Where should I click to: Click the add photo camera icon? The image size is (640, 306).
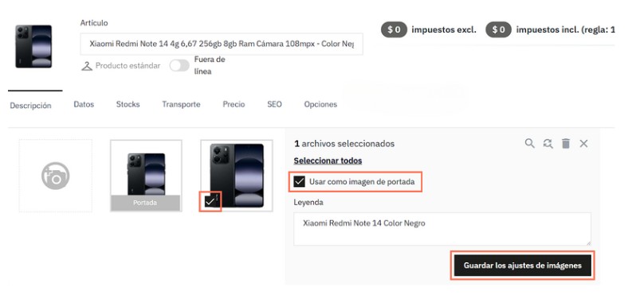point(56,176)
